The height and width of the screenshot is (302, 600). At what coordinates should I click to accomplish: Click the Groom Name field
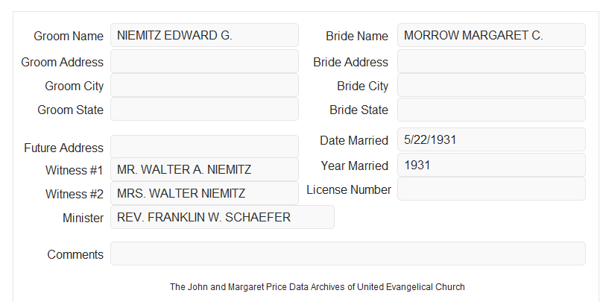pos(204,35)
